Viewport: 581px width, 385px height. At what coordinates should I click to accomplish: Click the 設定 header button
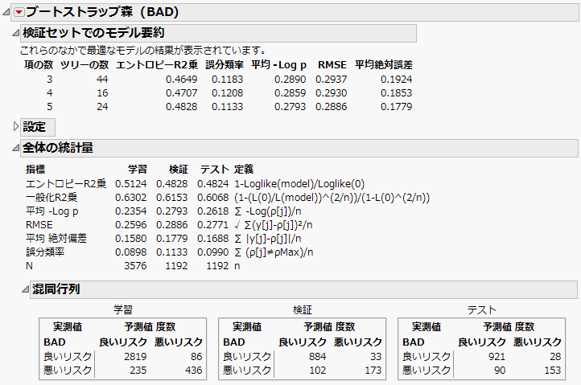click(x=35, y=127)
